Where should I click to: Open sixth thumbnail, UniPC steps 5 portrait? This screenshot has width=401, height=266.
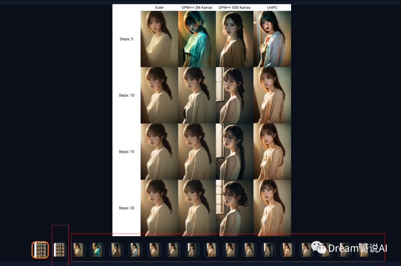click(135, 250)
